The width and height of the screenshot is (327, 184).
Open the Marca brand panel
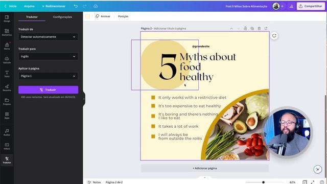point(7,46)
